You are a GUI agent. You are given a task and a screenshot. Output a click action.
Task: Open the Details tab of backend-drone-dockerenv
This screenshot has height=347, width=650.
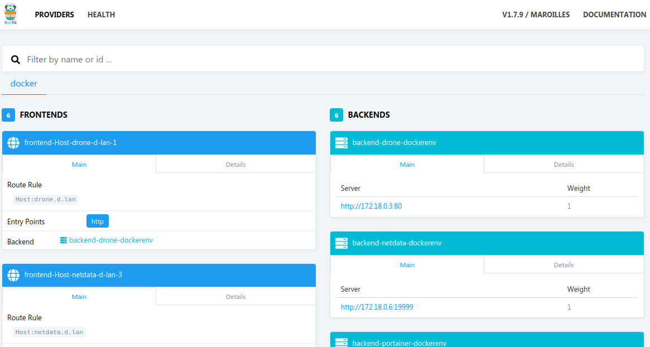(564, 164)
